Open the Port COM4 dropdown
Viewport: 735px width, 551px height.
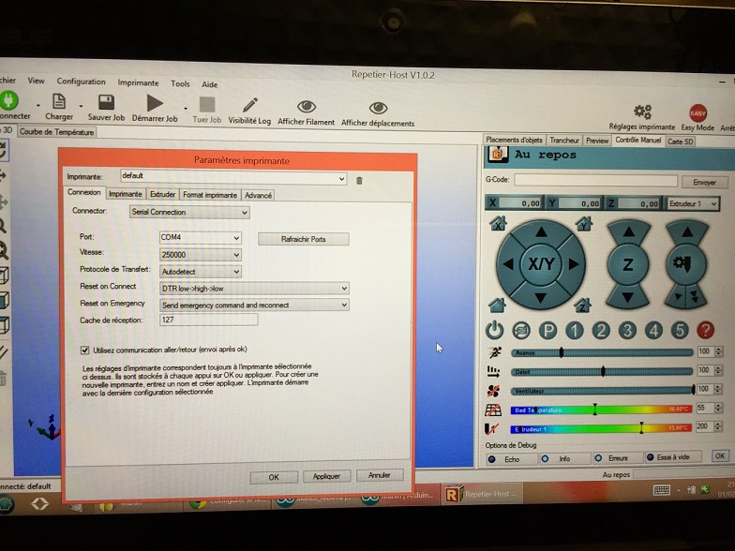(x=201, y=238)
